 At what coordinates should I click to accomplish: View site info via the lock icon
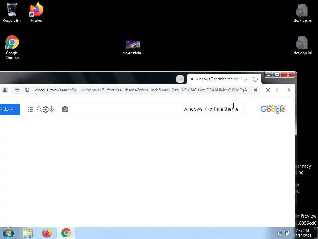[256, 90]
